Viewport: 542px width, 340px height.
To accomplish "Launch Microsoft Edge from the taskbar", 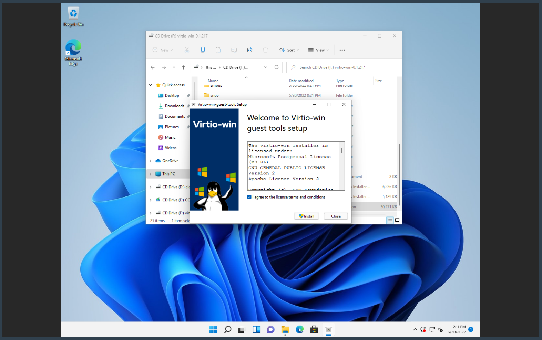I will tap(300, 330).
